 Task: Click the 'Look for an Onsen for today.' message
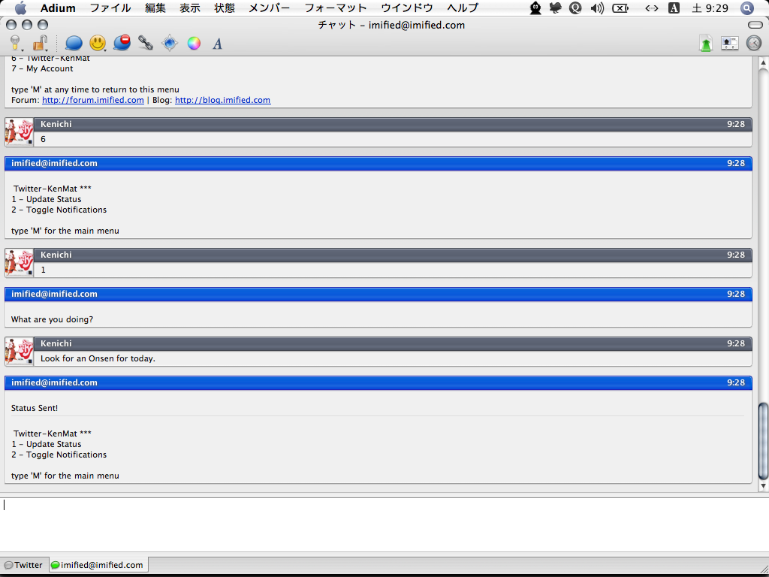point(98,358)
